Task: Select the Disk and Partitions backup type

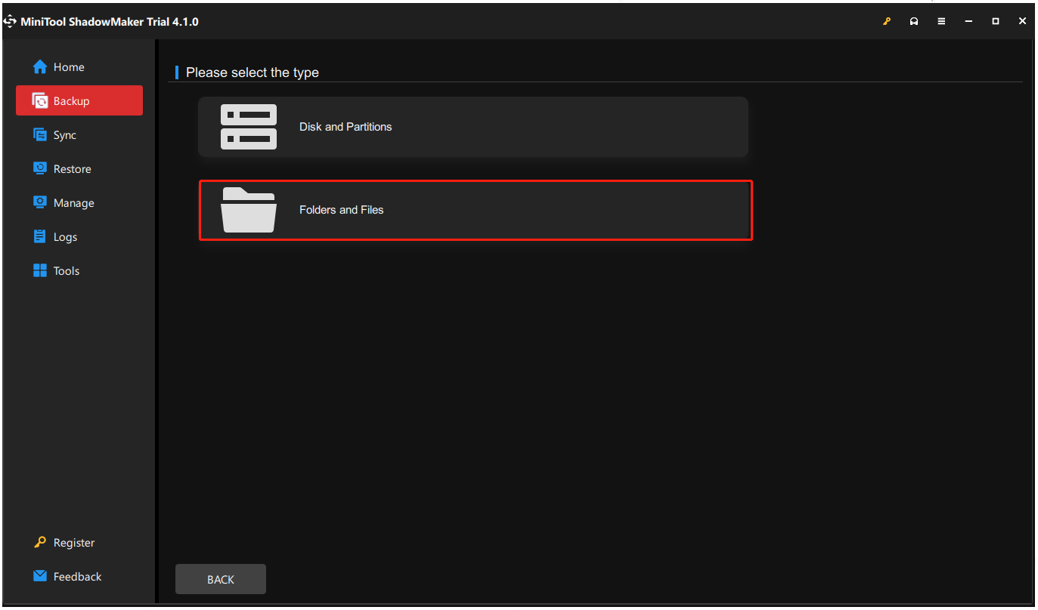Action: (473, 127)
